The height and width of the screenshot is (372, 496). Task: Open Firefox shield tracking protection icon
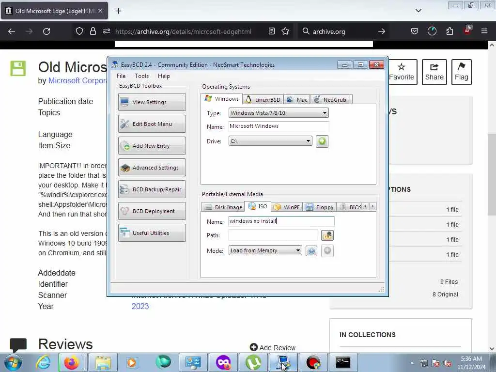(x=79, y=31)
